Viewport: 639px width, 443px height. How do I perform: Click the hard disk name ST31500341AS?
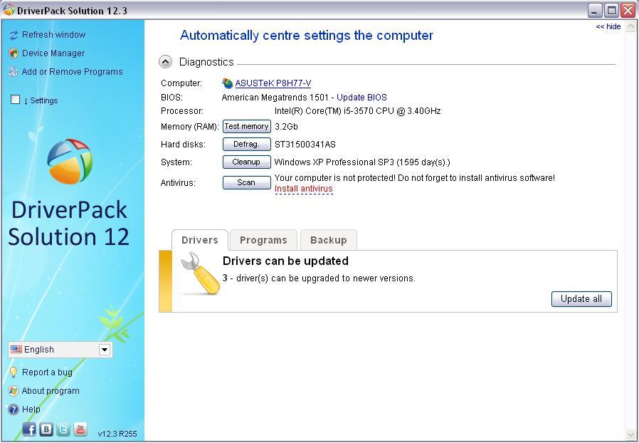click(305, 145)
